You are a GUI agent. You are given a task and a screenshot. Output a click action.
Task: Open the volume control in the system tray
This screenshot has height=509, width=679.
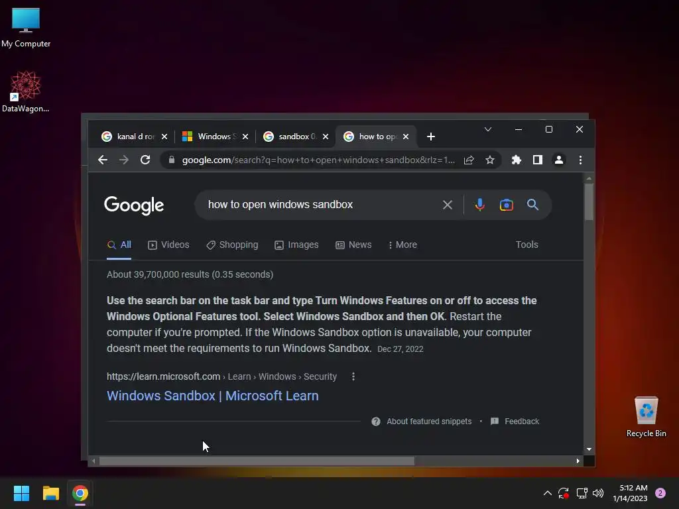pos(598,493)
